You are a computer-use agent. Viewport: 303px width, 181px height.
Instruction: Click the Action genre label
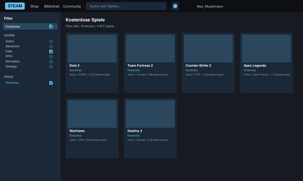click(10, 41)
